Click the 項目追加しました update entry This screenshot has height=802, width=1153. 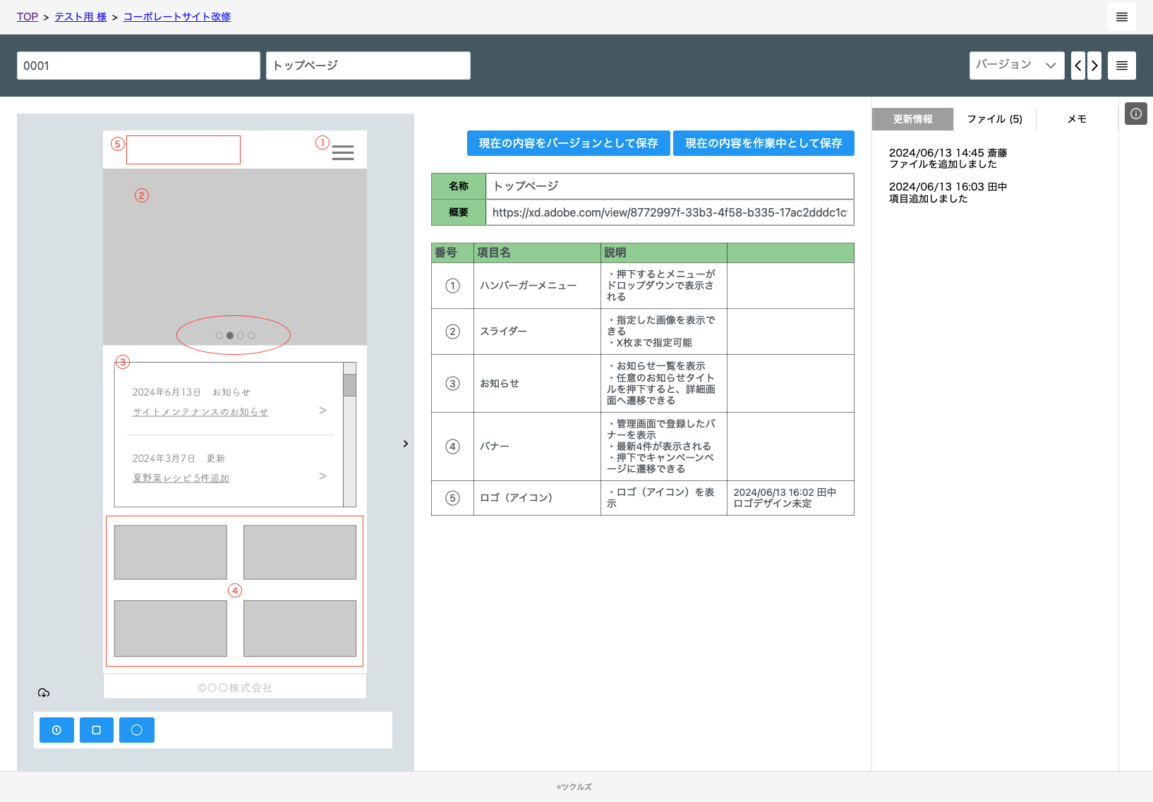pos(948,193)
